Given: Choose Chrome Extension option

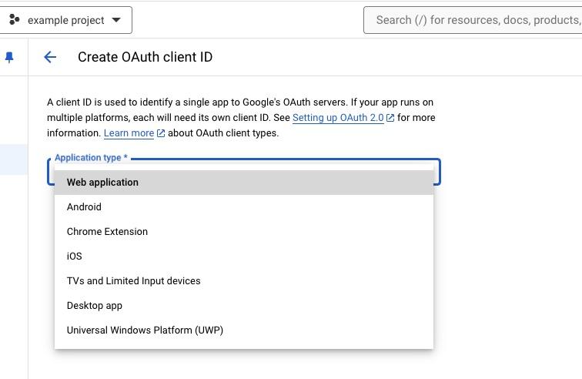Looking at the screenshot, I should click(x=244, y=232).
